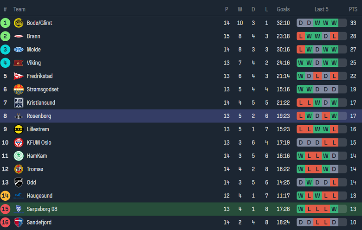This screenshot has width=362, height=230.
Task: Click the Fredrikstad team name
Action: (x=43, y=76)
